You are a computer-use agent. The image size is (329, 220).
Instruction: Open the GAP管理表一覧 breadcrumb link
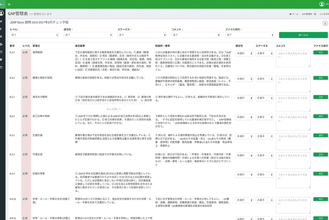pyautogui.click(x=309, y=14)
